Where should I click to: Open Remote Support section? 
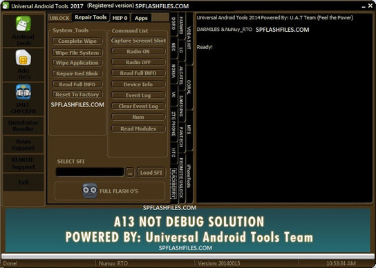click(23, 164)
